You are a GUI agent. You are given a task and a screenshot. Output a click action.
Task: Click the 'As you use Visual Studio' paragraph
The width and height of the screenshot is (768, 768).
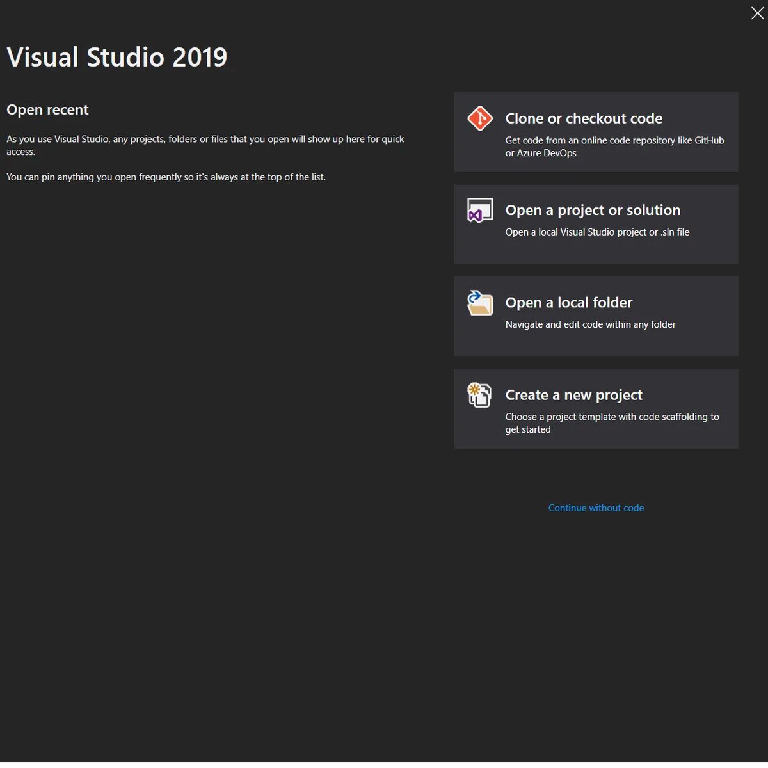click(205, 145)
